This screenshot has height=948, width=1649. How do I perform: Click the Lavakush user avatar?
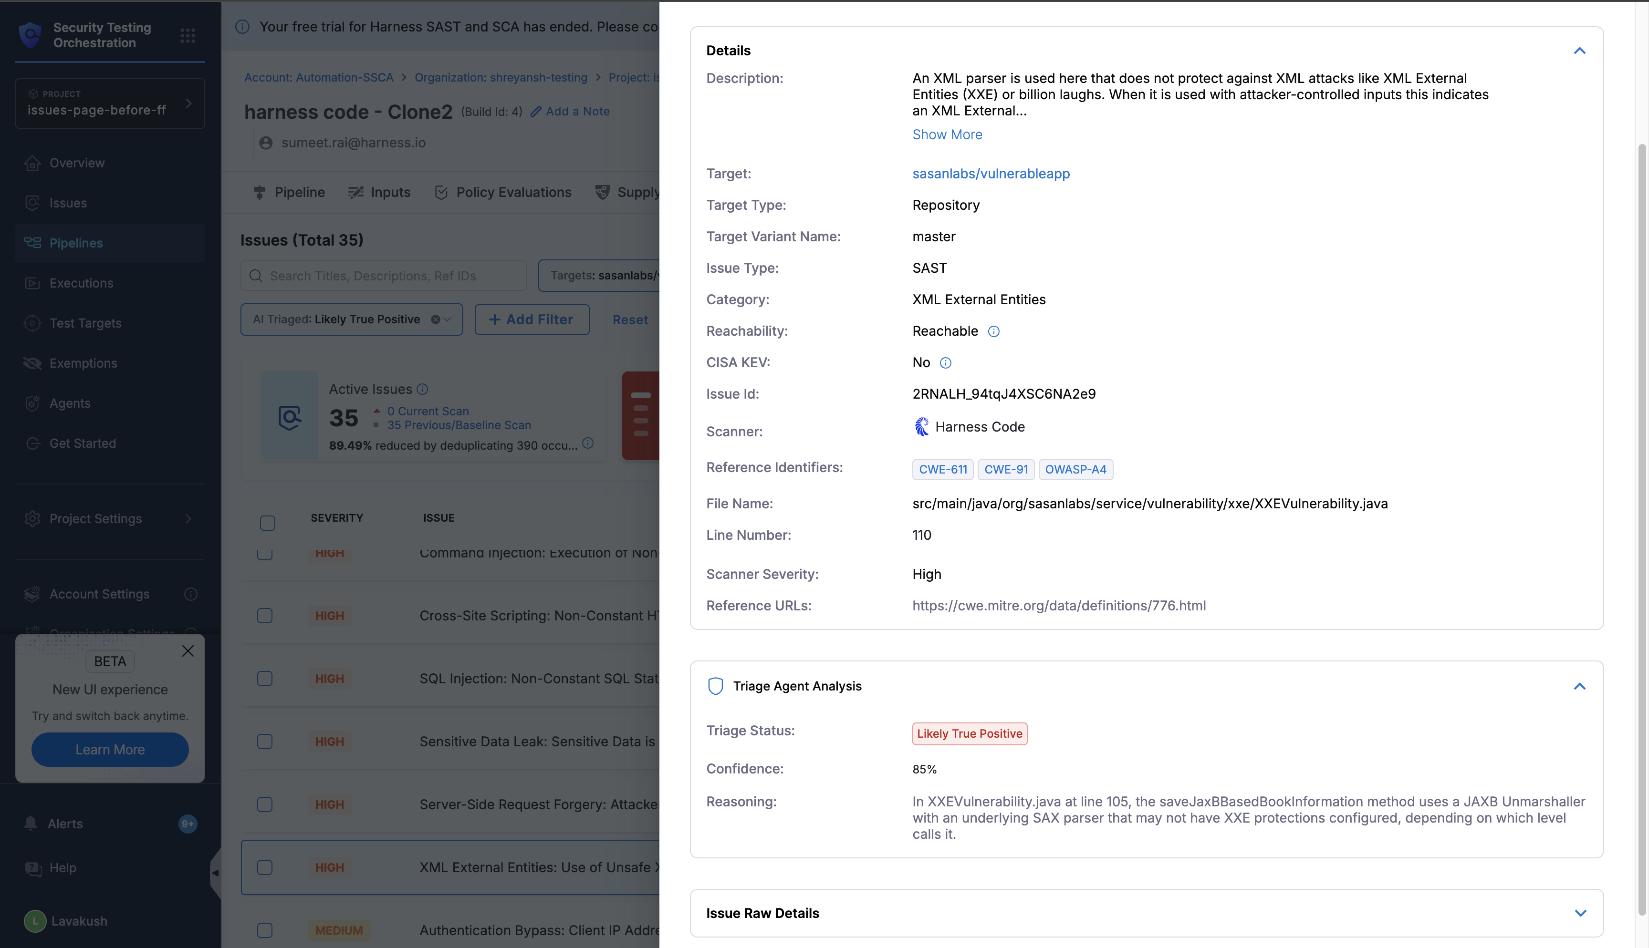35,921
